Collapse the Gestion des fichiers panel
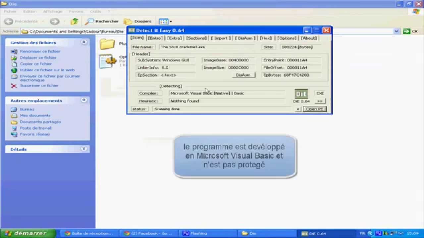The width and height of the screenshot is (424, 238). click(x=84, y=42)
